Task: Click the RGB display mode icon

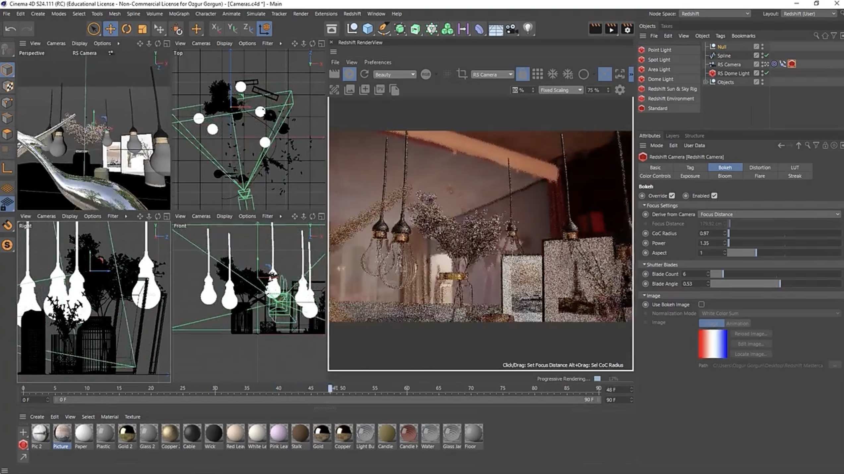Action: click(x=426, y=74)
